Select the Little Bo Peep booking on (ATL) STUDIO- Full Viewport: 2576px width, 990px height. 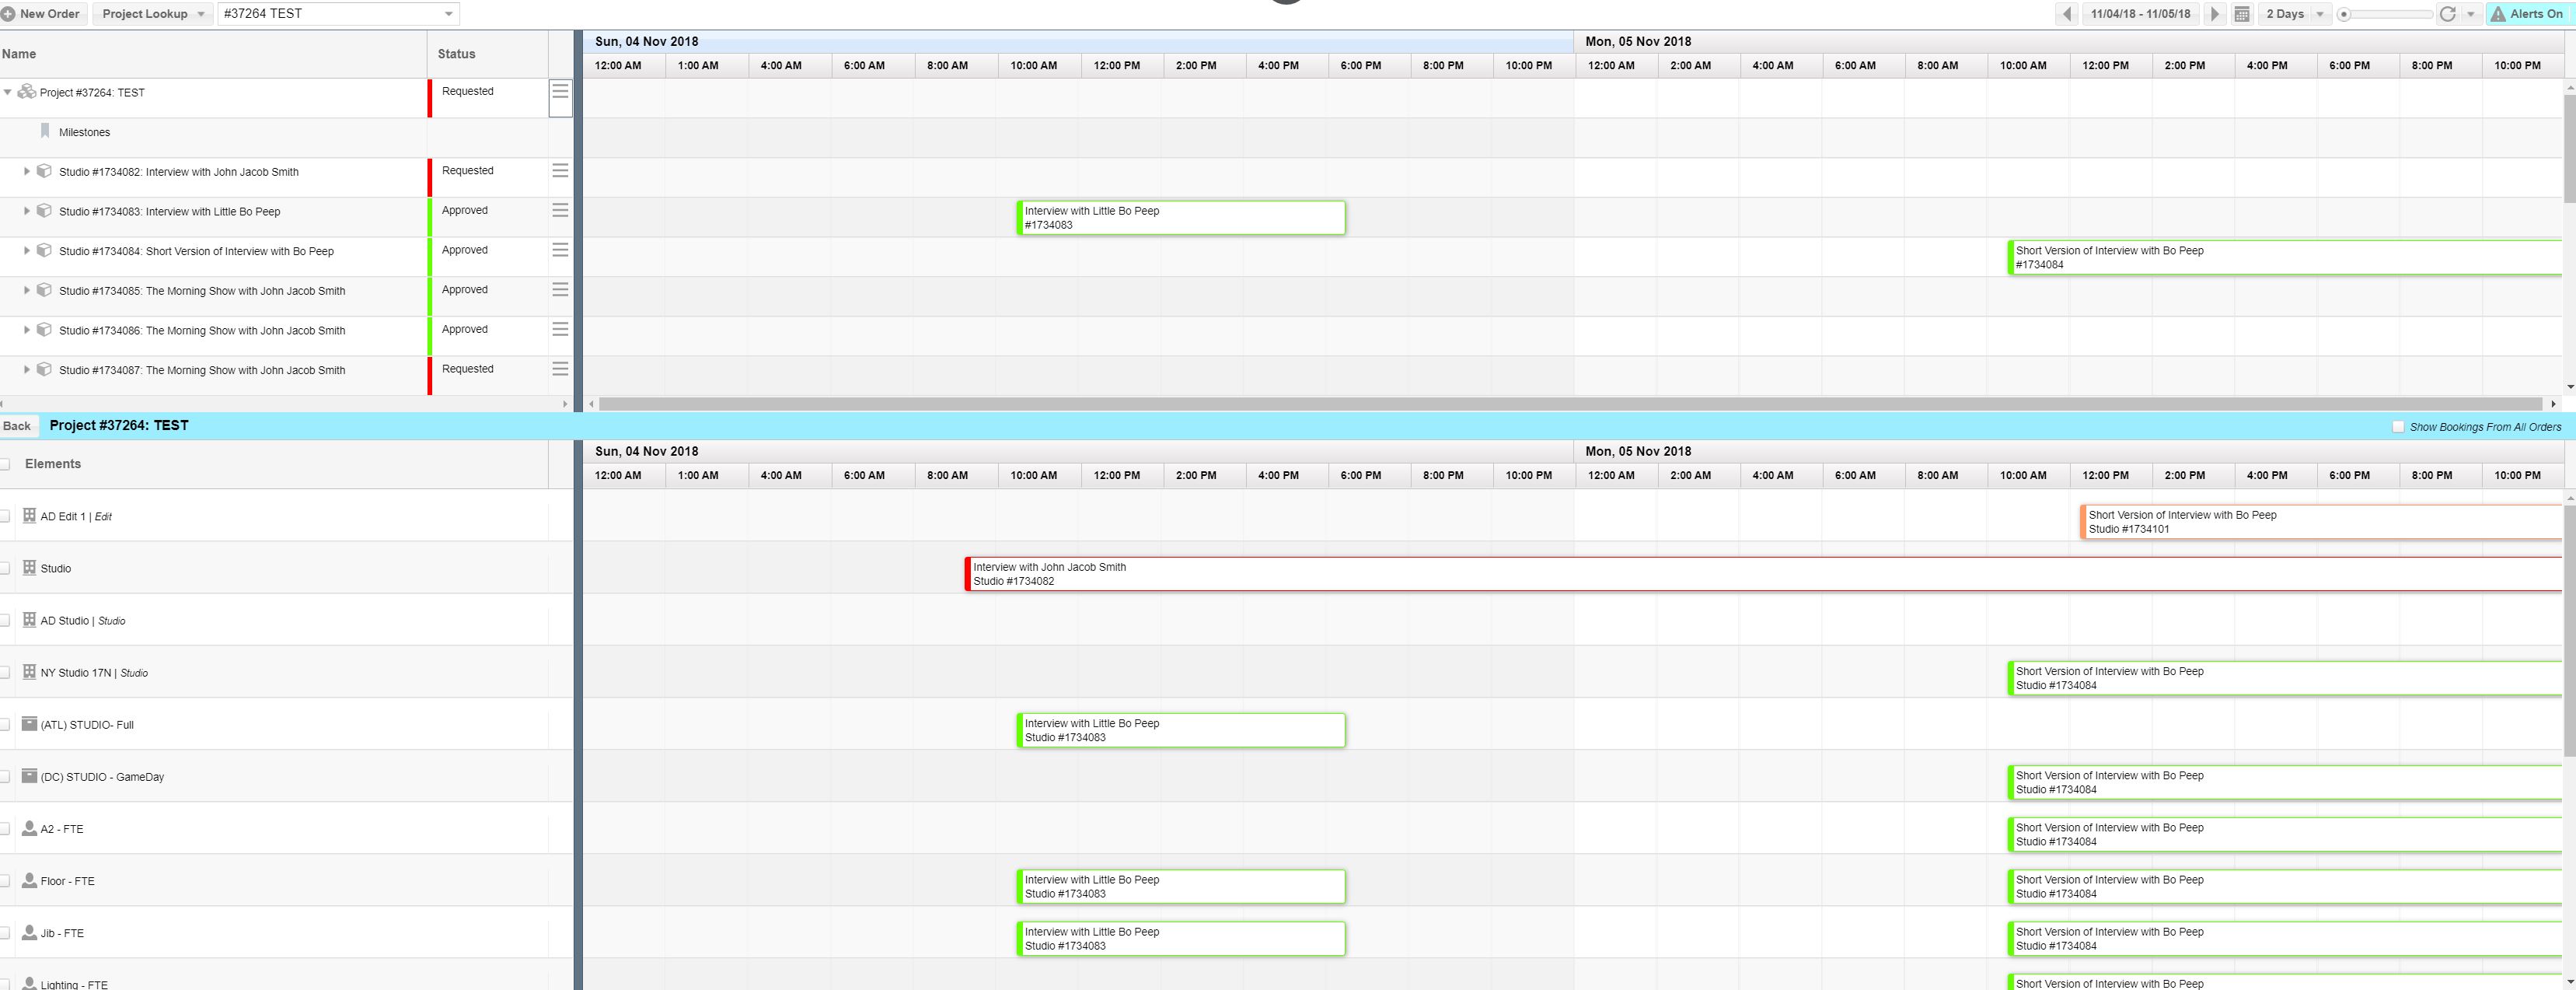(1180, 730)
